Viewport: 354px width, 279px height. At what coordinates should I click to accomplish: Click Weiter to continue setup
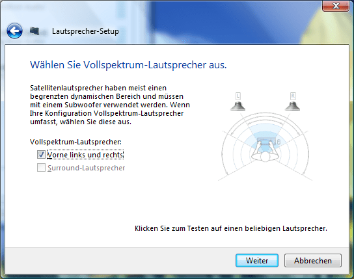pyautogui.click(x=257, y=261)
